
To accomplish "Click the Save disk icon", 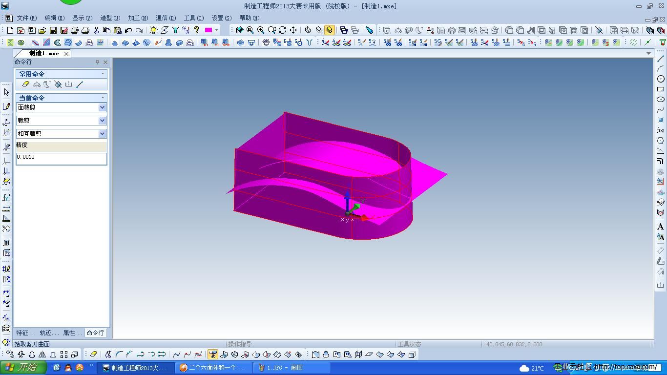I will tap(53, 30).
